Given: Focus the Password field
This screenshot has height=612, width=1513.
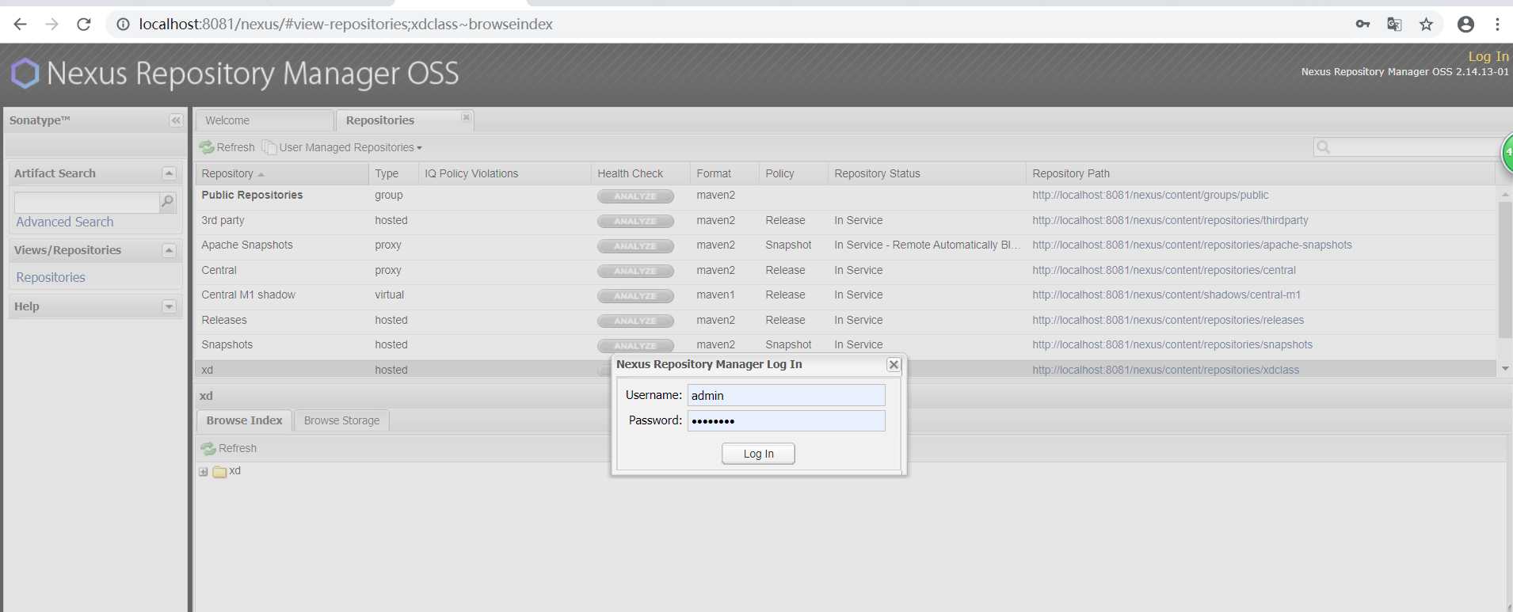Looking at the screenshot, I should pos(786,420).
